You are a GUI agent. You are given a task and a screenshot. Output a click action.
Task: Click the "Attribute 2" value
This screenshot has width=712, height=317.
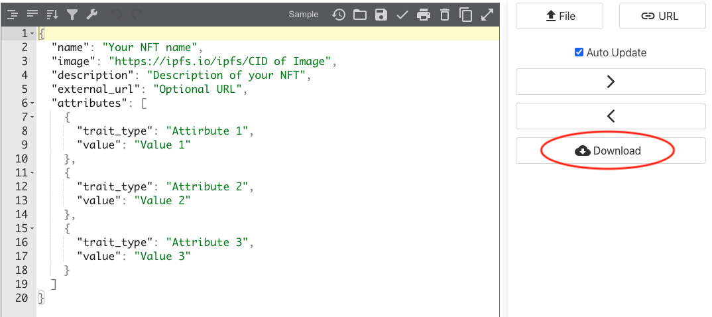click(x=208, y=186)
